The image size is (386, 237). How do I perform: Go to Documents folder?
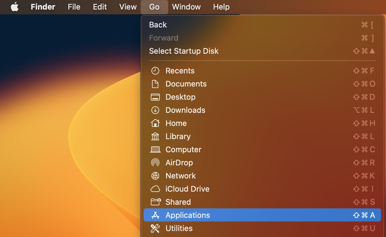[x=262, y=84]
